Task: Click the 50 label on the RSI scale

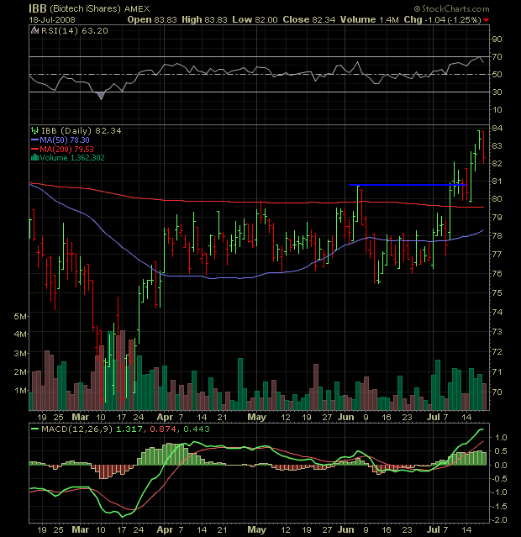Action: (497, 74)
